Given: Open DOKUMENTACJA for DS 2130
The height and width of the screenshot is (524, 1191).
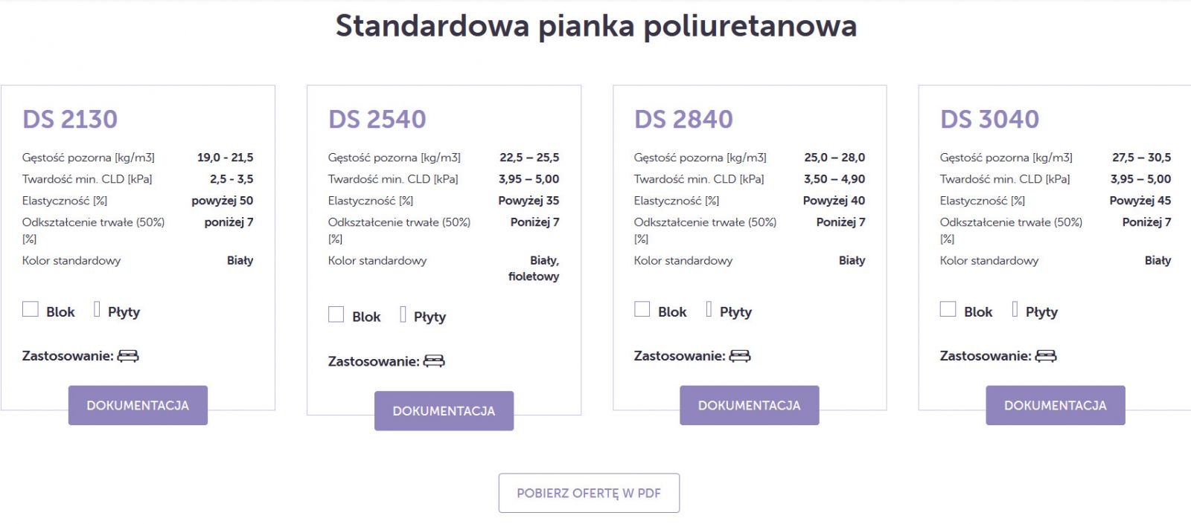Looking at the screenshot, I should (138, 405).
